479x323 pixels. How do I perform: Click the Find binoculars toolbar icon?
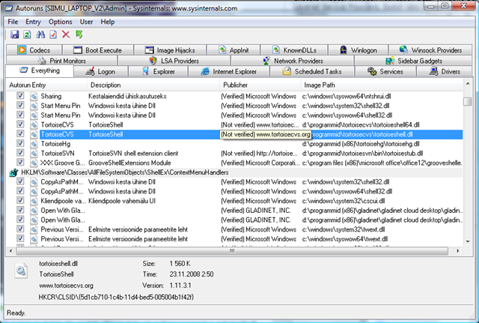pos(40,34)
